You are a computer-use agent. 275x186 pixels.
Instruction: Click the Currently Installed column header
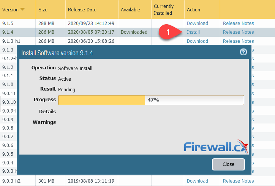coord(164,9)
